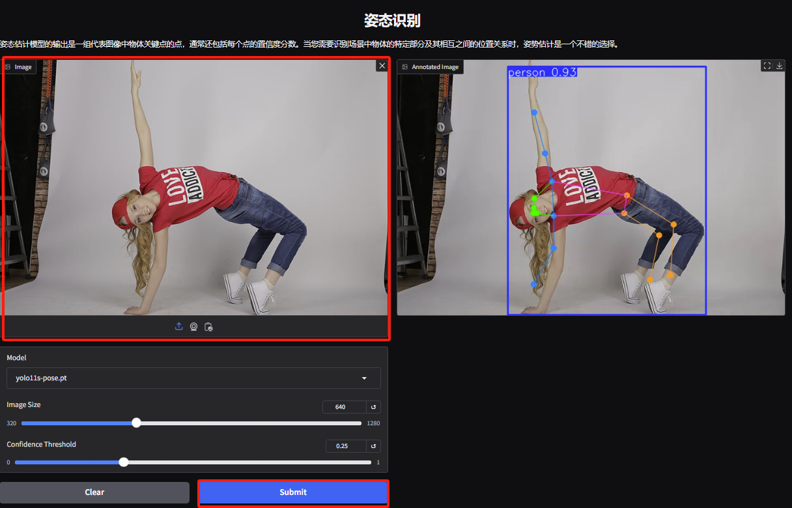Image resolution: width=792 pixels, height=508 pixels.
Task: Click the Image Size slider handle
Action: coord(136,423)
